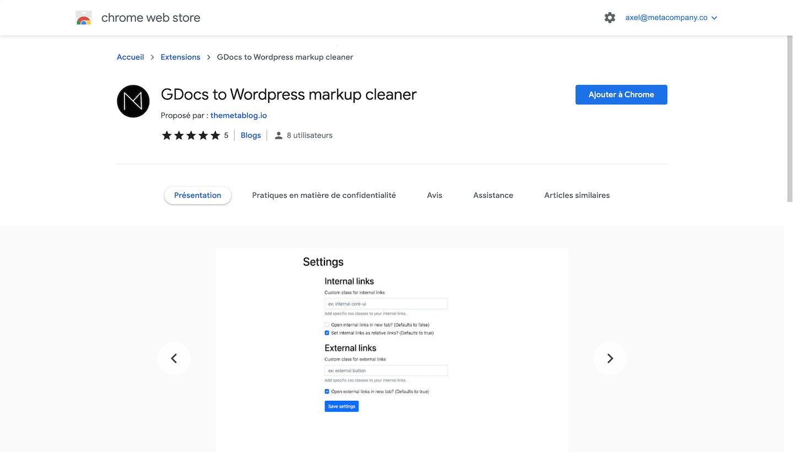Image resolution: width=793 pixels, height=452 pixels.
Task: Open the Extensions breadcrumb link
Action: tap(181, 57)
